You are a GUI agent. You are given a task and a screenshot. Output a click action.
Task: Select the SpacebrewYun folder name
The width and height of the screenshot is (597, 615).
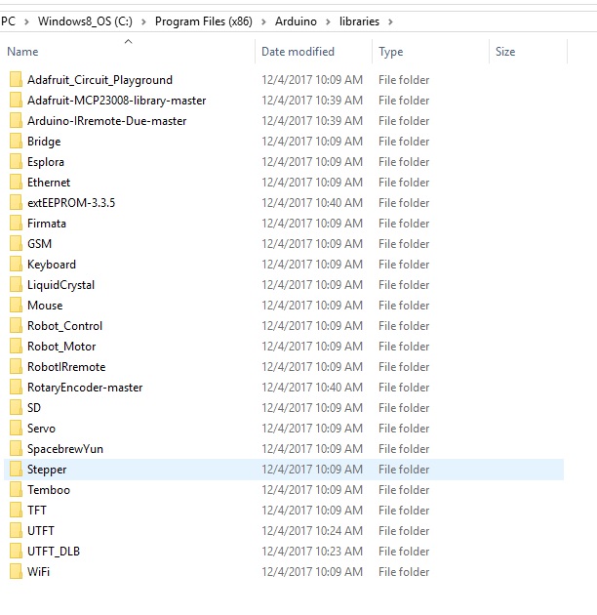(65, 449)
